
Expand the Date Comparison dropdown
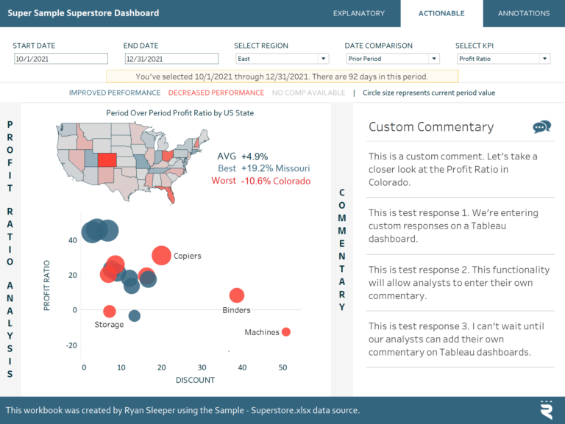pyautogui.click(x=392, y=59)
